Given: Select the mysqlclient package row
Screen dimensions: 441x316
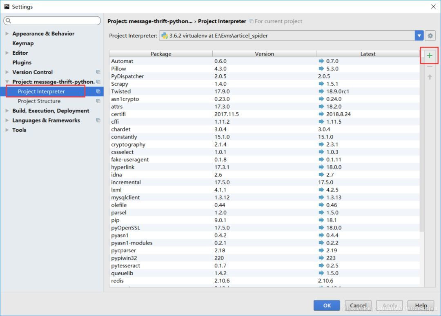Looking at the screenshot, I should coord(264,197).
